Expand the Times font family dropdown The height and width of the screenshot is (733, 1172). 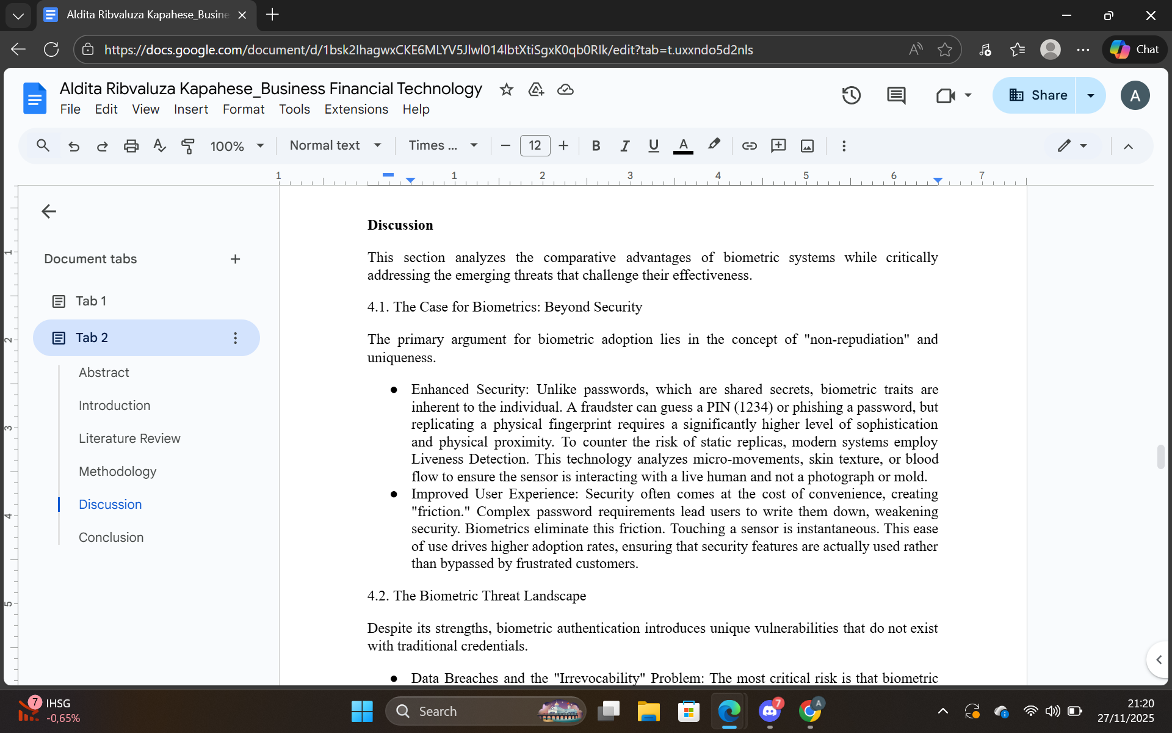pyautogui.click(x=443, y=146)
